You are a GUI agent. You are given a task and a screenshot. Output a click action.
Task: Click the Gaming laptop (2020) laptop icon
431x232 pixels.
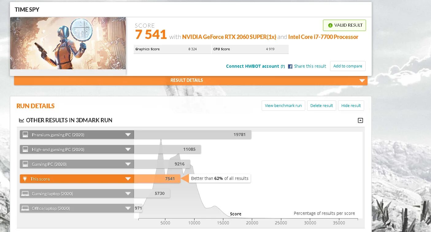tap(25, 194)
